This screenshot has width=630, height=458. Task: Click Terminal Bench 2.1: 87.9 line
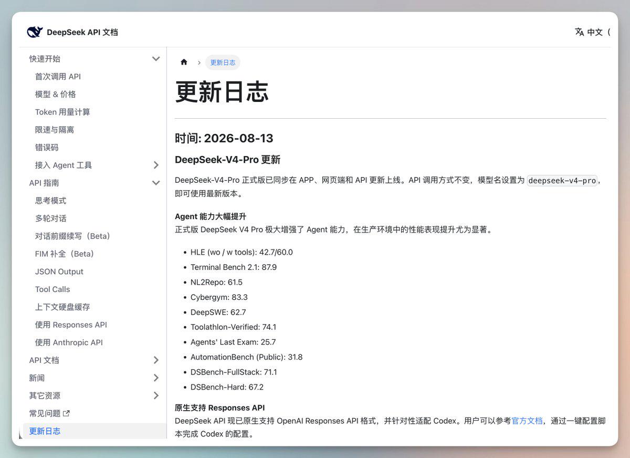[234, 267]
